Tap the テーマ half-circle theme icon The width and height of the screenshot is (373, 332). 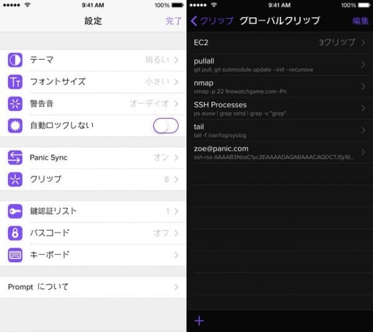(x=15, y=60)
